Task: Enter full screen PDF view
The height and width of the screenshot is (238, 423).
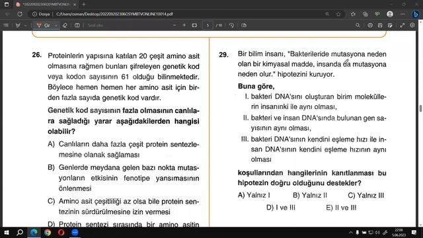Action: (403, 25)
